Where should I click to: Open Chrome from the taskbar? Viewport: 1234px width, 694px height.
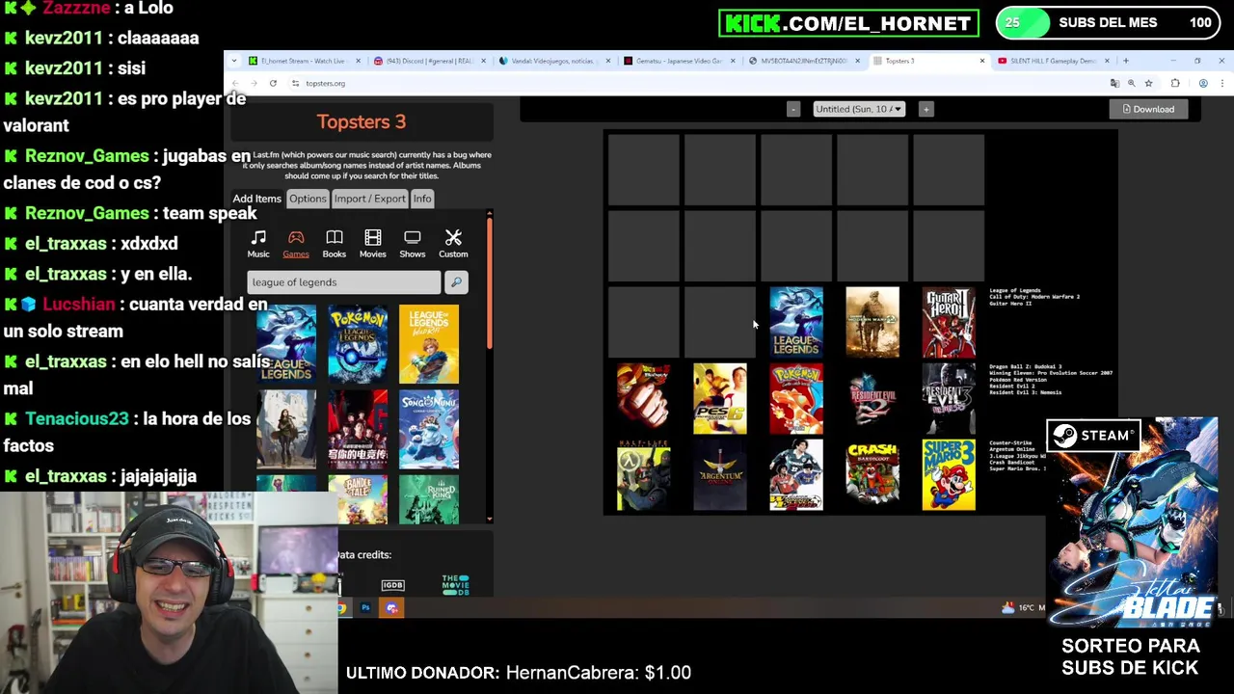click(341, 608)
